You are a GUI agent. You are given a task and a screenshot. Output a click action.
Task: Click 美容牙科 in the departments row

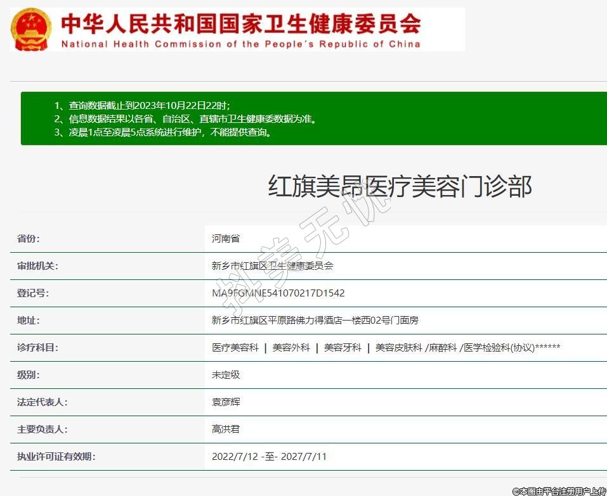coord(343,348)
